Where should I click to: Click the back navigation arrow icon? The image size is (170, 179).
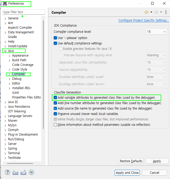pyautogui.click(x=147, y=12)
